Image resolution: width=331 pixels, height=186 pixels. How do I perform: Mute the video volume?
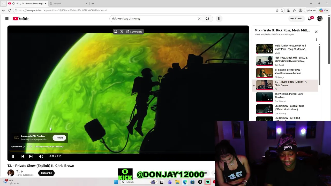click(41, 156)
